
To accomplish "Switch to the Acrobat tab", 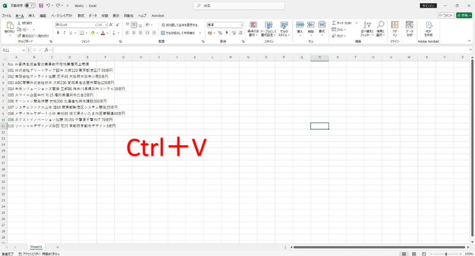I will click(x=158, y=15).
